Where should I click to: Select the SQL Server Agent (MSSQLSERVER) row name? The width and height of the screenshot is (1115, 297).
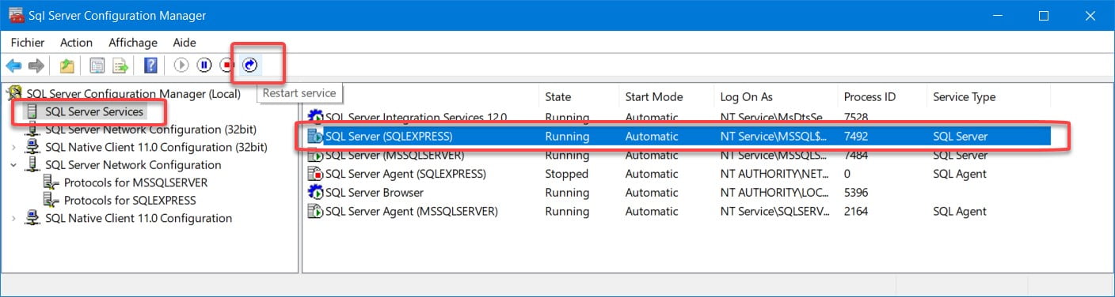click(x=411, y=212)
